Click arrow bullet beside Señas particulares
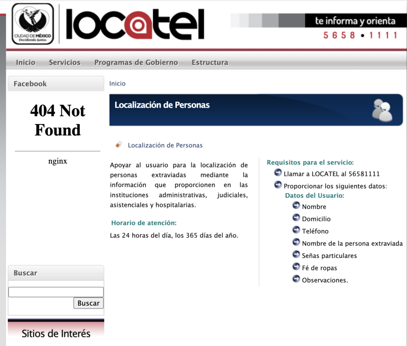The height and width of the screenshot is (346, 407). click(x=296, y=255)
